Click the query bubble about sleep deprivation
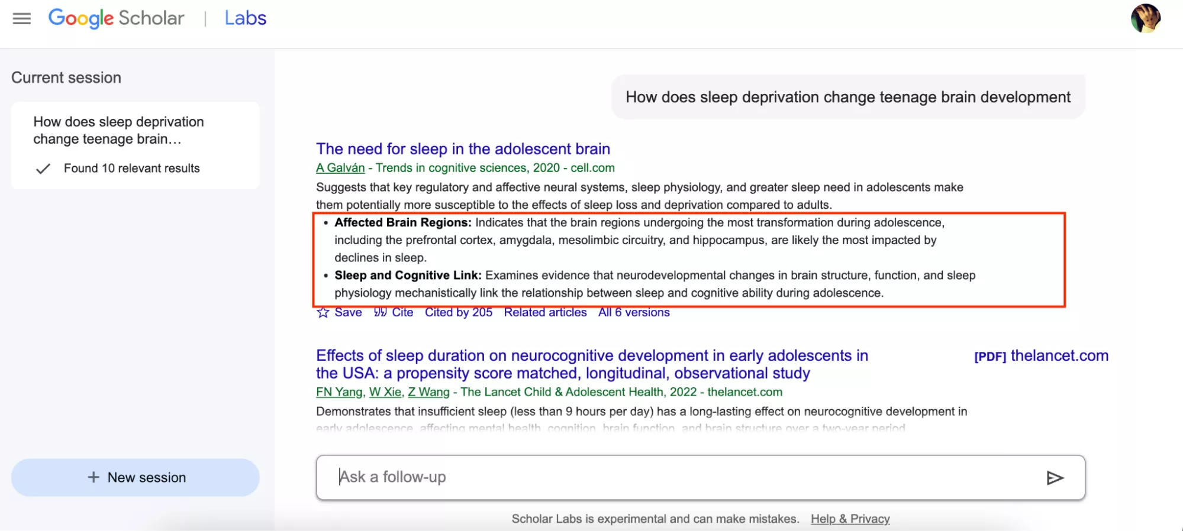This screenshot has height=531, width=1183. [848, 97]
